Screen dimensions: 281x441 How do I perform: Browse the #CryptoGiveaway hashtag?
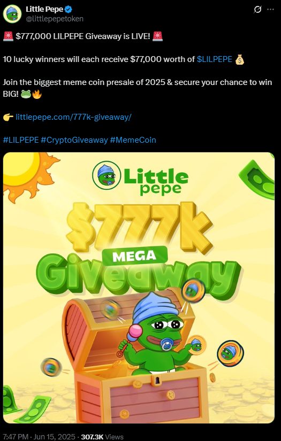pos(74,140)
